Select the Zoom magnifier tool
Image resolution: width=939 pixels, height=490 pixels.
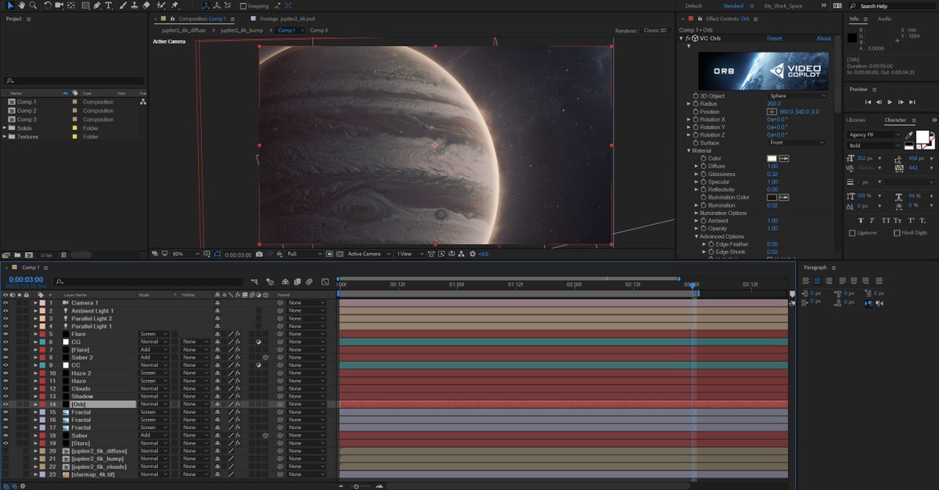click(x=34, y=5)
